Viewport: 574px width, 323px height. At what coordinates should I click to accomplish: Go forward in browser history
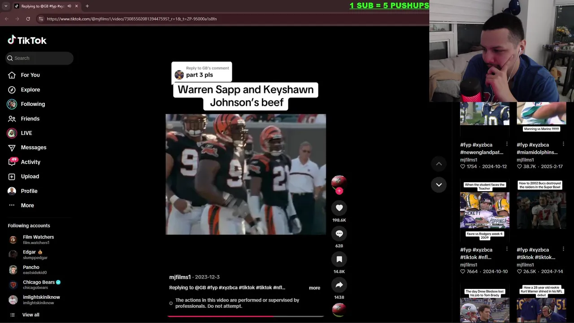(x=17, y=19)
